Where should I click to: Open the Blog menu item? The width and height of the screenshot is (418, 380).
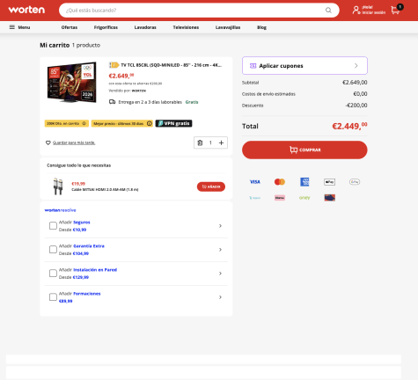click(x=261, y=27)
